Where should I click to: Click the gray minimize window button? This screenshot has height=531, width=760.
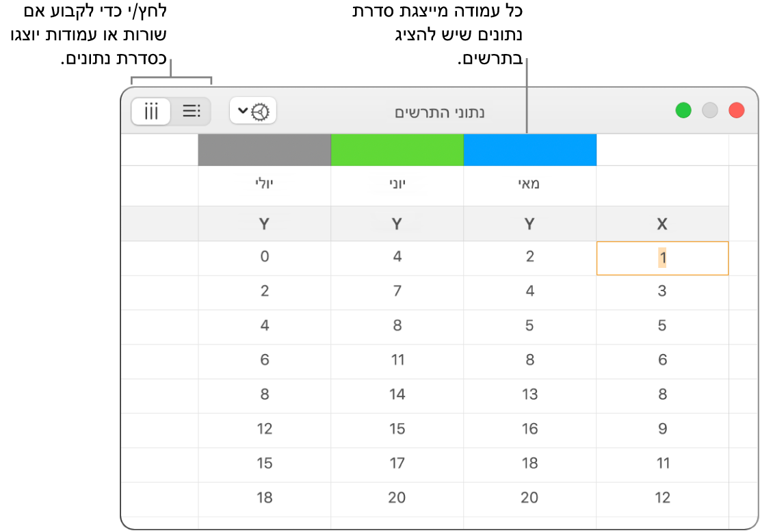pos(710,111)
